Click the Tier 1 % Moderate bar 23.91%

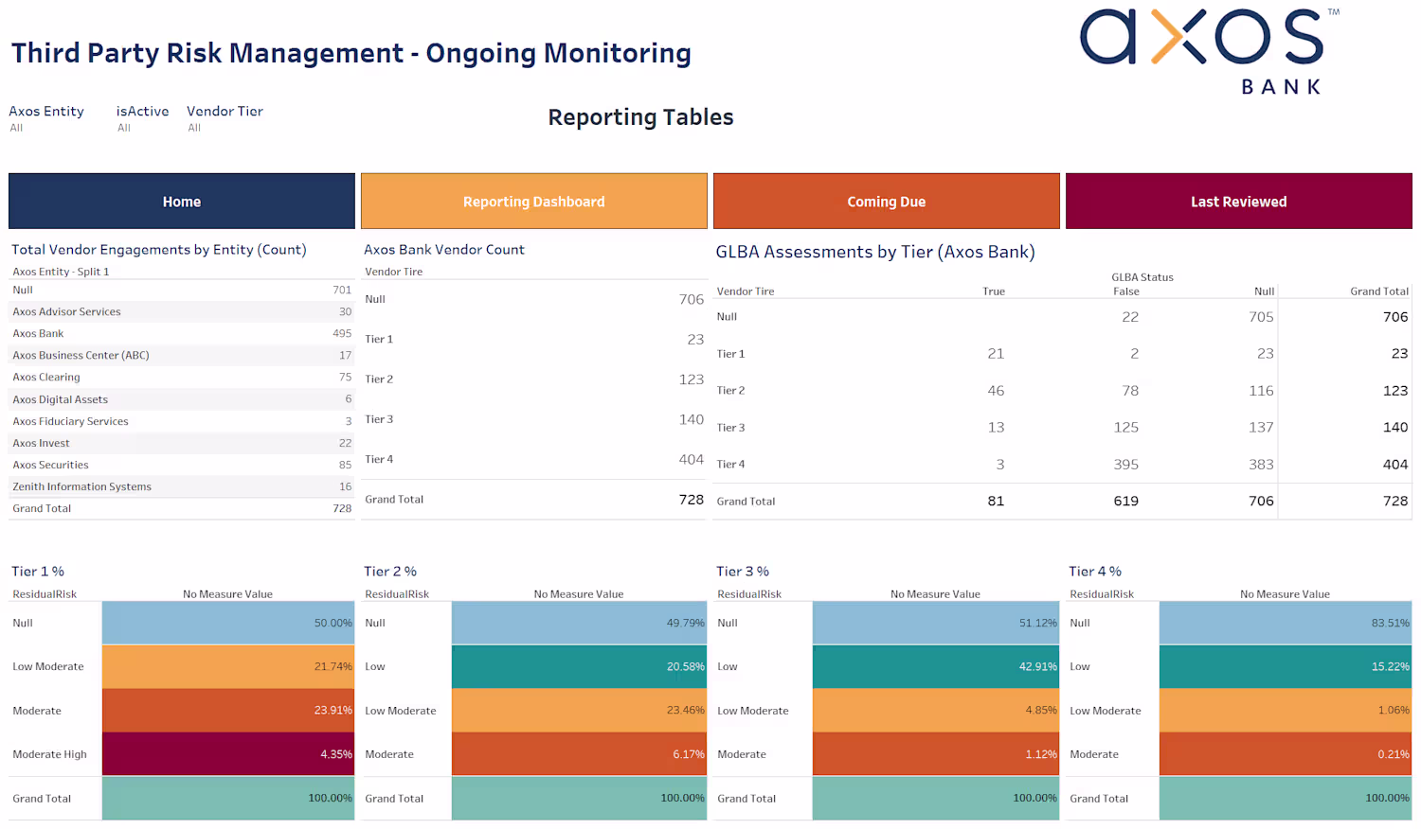tap(227, 711)
